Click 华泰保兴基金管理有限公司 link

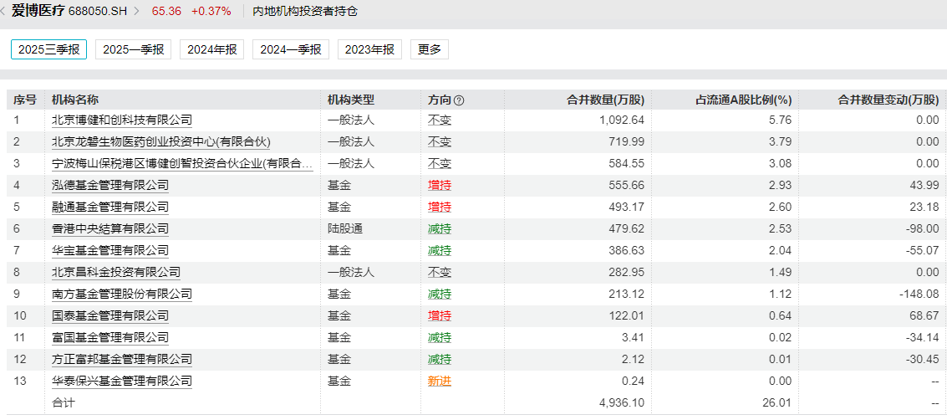click(121, 381)
